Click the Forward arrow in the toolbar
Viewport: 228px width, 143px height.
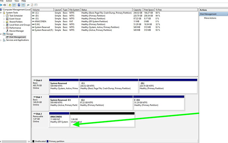pos(5,5)
